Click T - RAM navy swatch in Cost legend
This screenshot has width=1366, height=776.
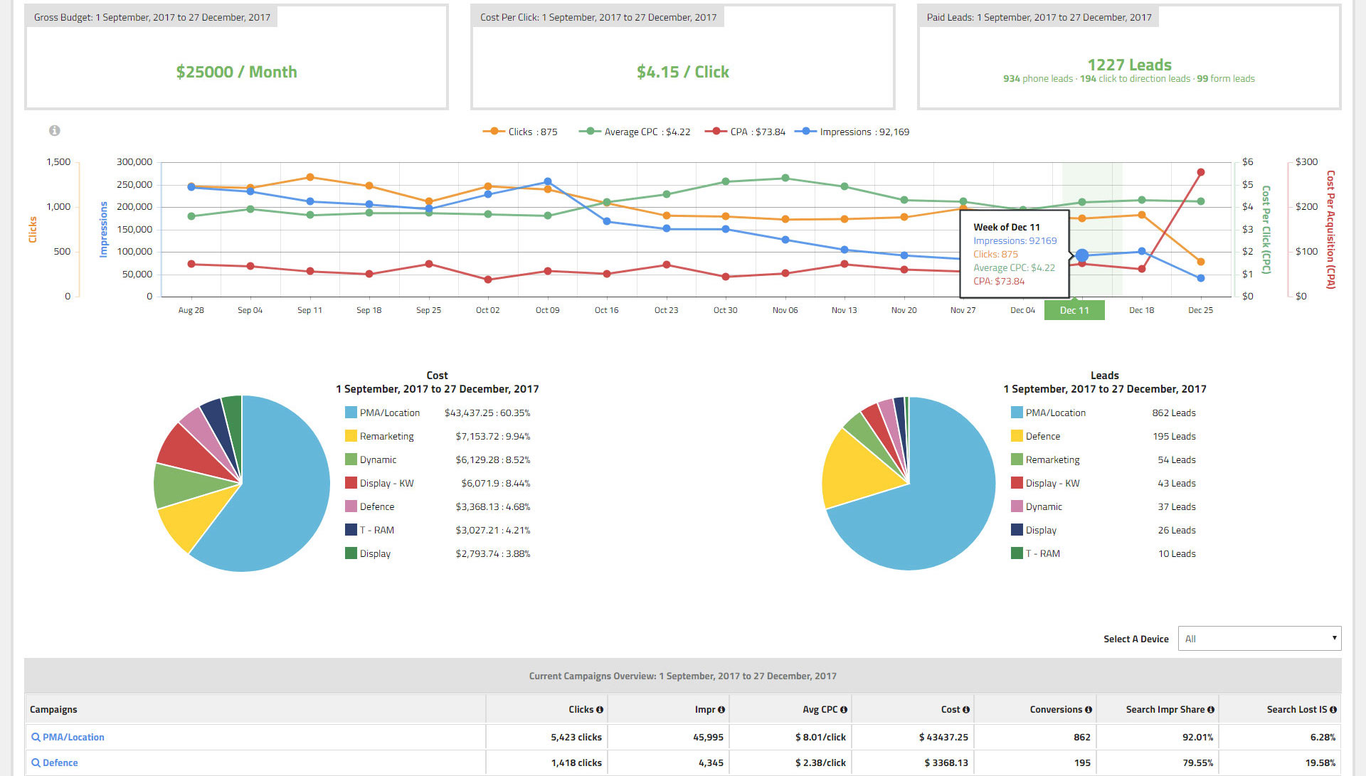click(x=351, y=530)
